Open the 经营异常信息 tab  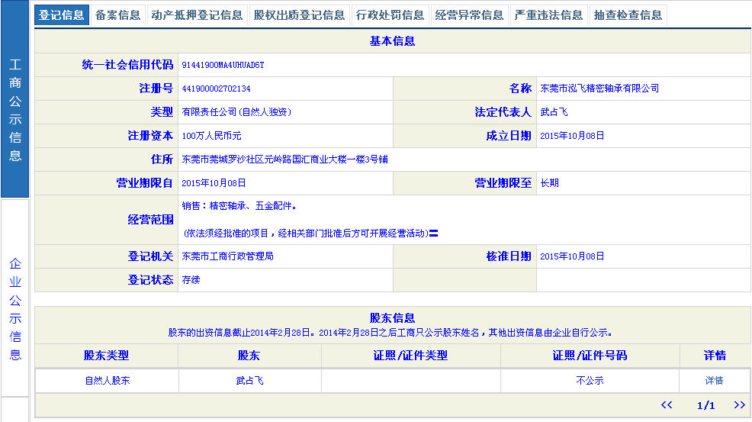pos(468,15)
